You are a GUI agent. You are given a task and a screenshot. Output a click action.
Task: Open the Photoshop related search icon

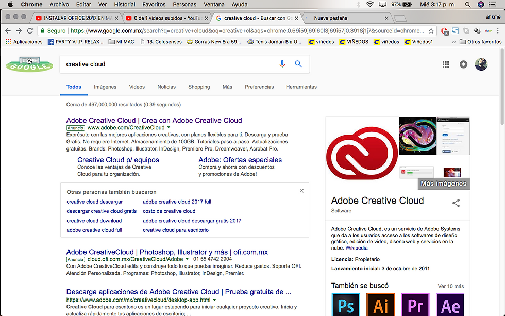(346, 305)
